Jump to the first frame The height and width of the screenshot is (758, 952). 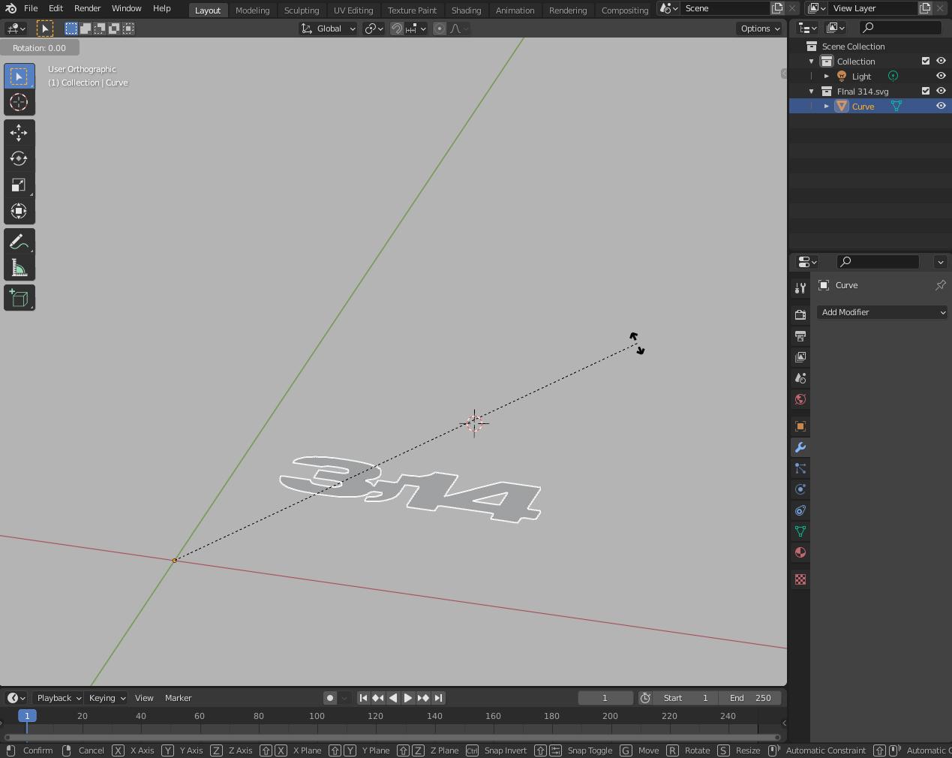(x=363, y=698)
